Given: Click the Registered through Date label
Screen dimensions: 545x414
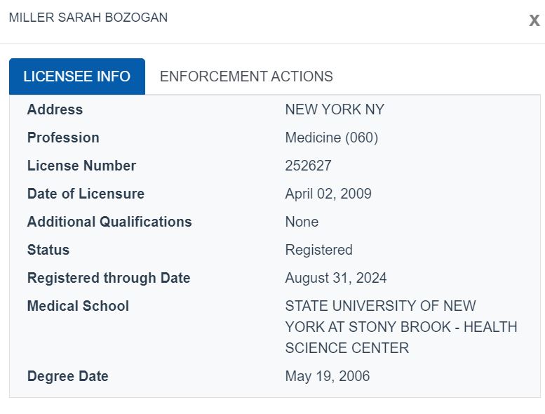Looking at the screenshot, I should point(109,278).
